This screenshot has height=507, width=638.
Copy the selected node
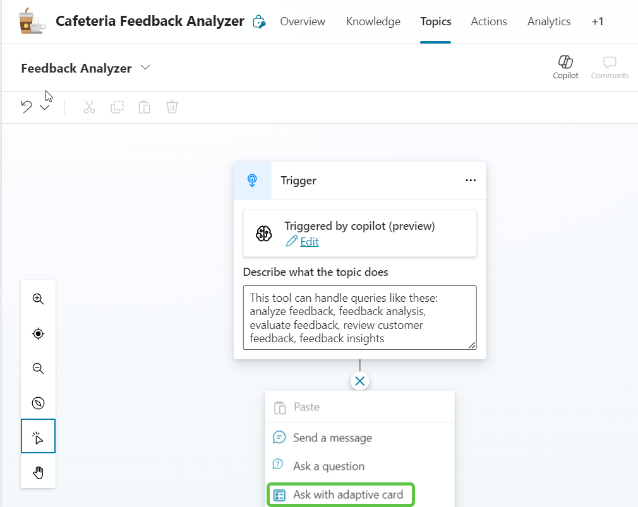(x=117, y=107)
